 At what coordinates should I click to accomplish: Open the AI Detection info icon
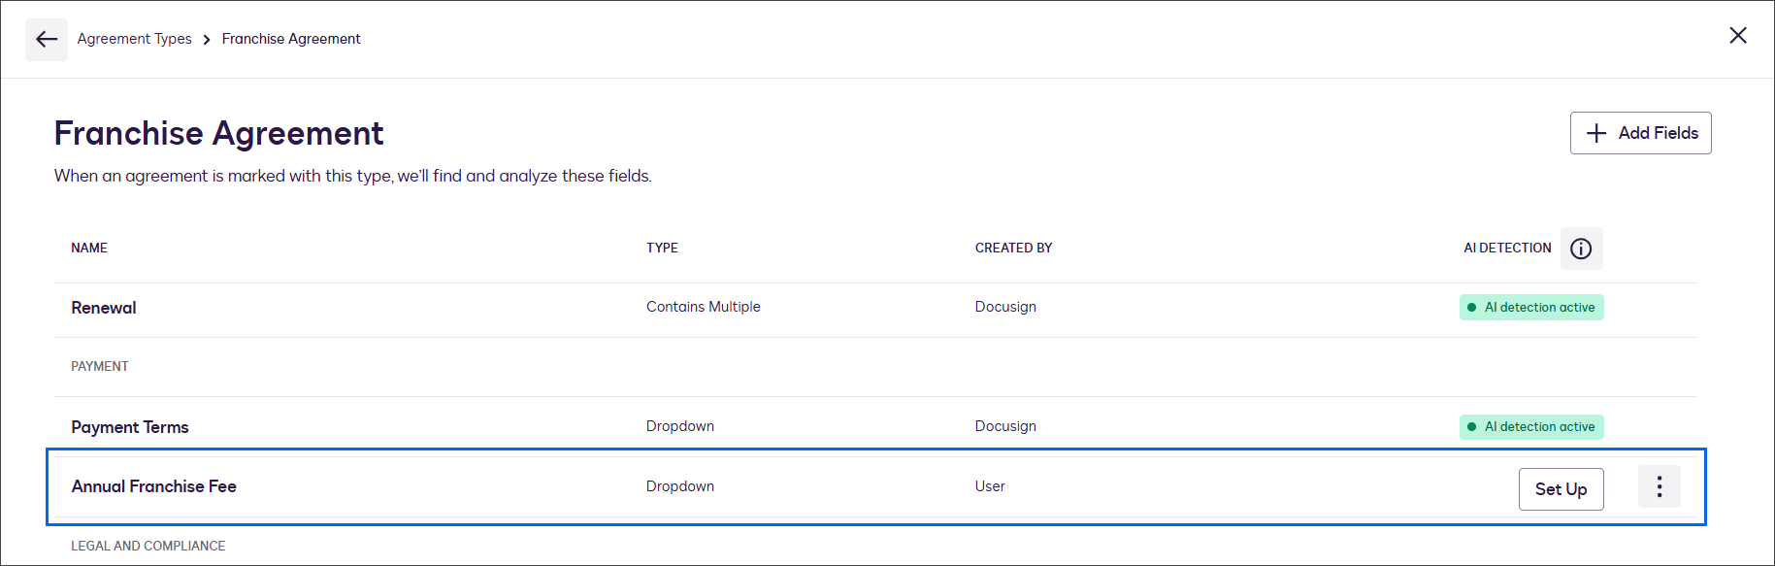[x=1581, y=249]
